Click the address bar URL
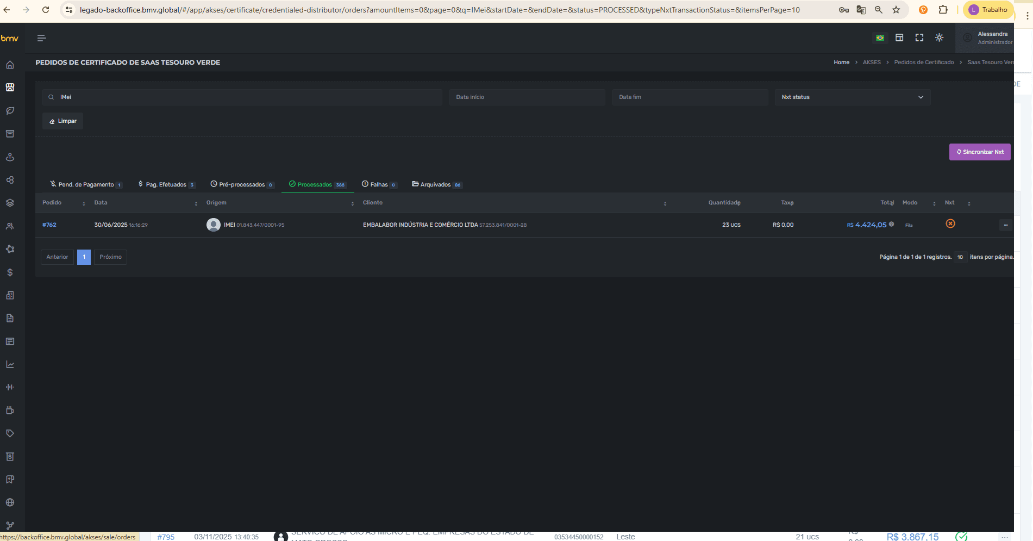The height and width of the screenshot is (541, 1033). click(440, 10)
